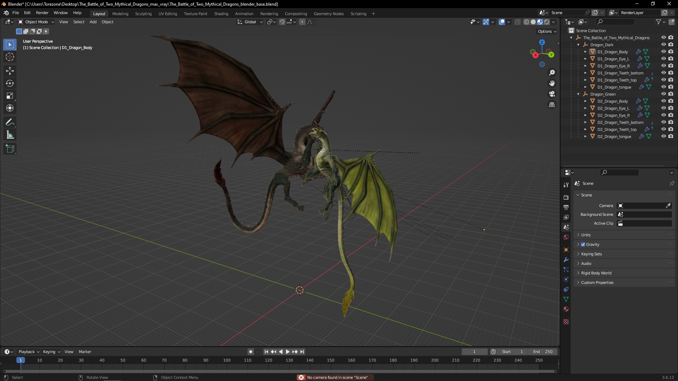Image resolution: width=678 pixels, height=381 pixels.
Task: Toggle visibility of Dragon_Green collection
Action: pos(664,94)
